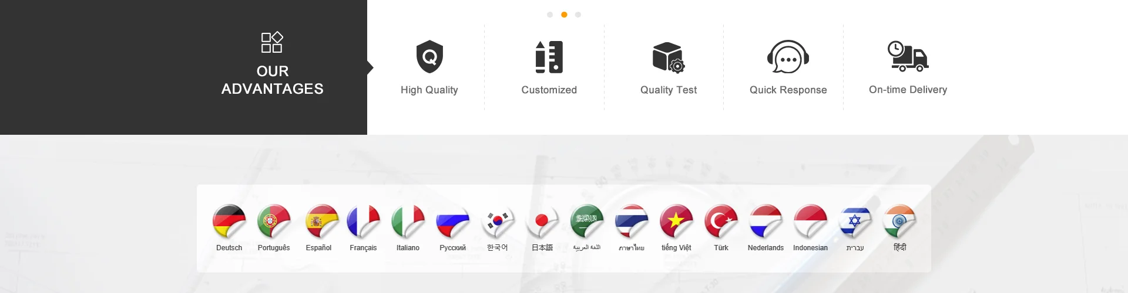Select the Türk flag icon
This screenshot has width=1128, height=293.
(x=721, y=221)
